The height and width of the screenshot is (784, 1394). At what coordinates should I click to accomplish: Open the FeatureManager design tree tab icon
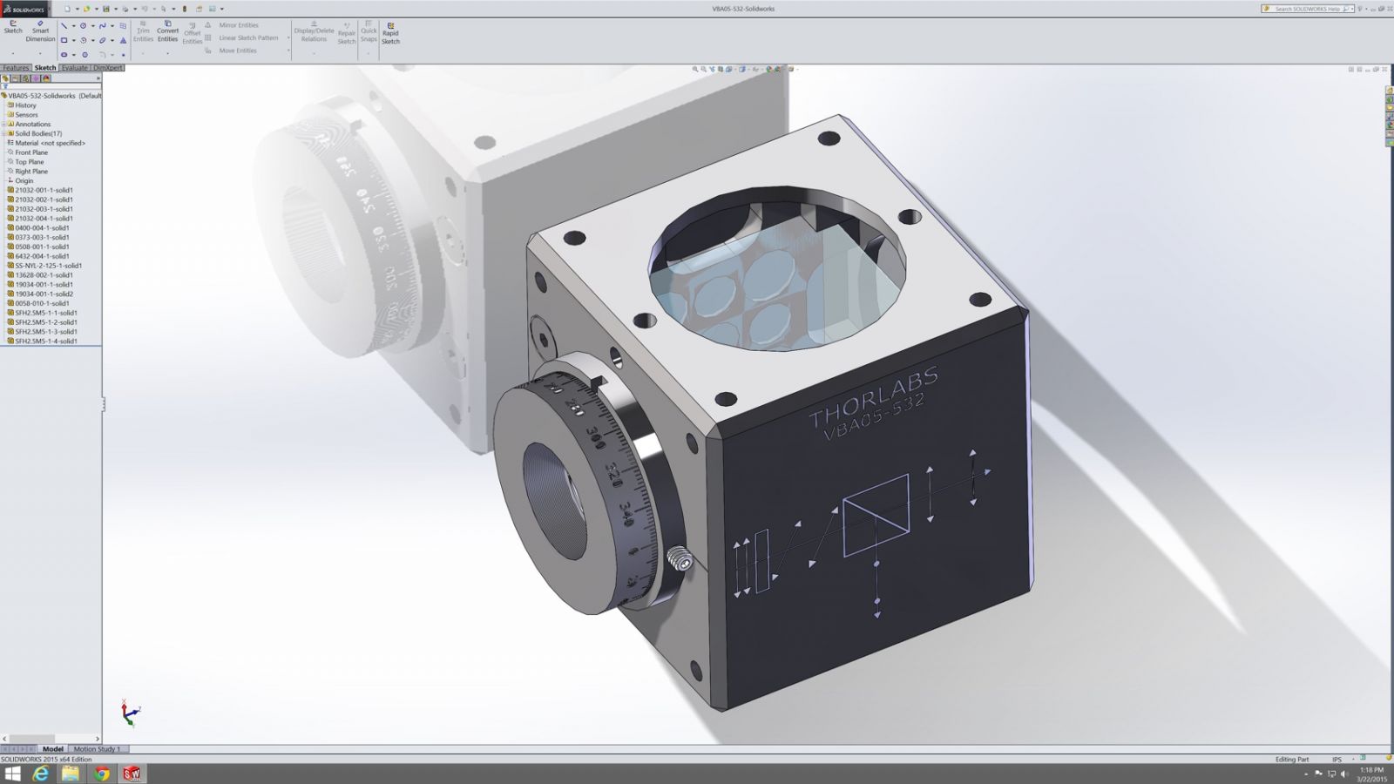point(5,78)
